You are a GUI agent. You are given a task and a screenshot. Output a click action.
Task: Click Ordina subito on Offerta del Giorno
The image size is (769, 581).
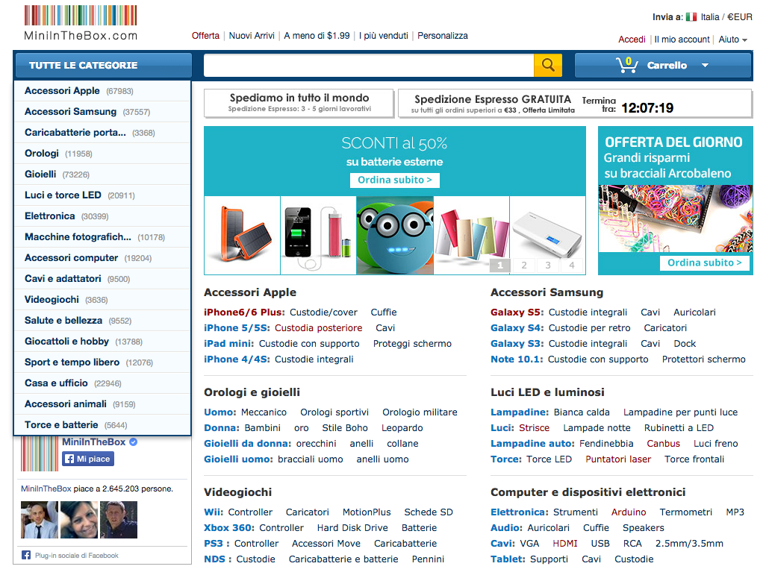click(x=704, y=263)
